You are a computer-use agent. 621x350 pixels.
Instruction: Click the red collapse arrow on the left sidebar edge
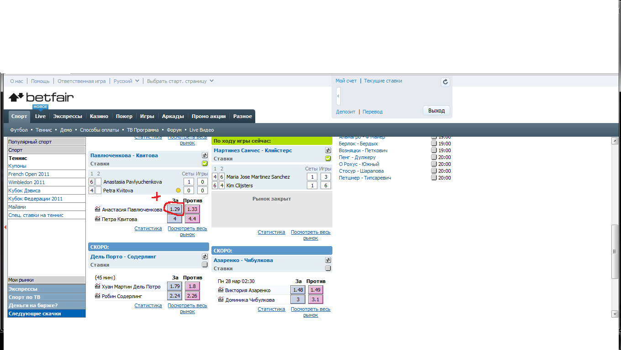click(5, 226)
